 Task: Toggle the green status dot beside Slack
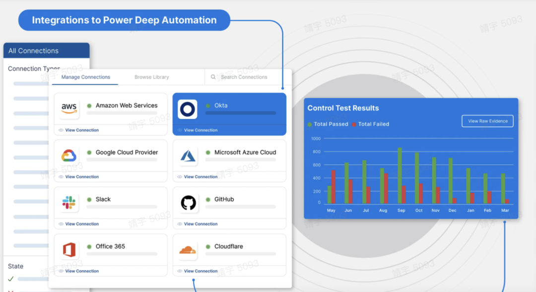click(x=89, y=199)
